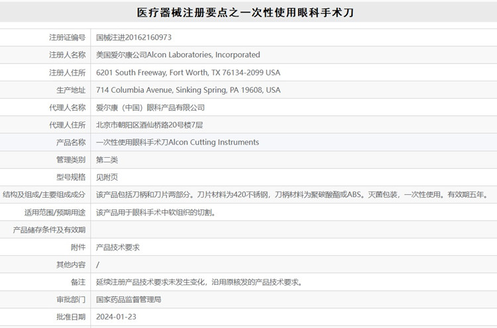
Task: Select the 6201 South Freeway address
Action: [188, 73]
